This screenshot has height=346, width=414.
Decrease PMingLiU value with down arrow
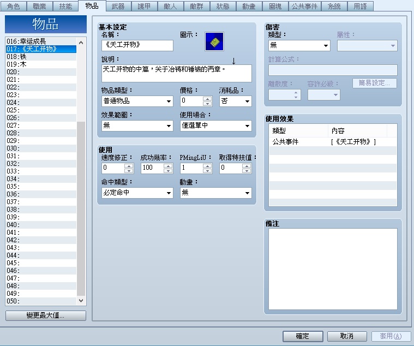207,171
